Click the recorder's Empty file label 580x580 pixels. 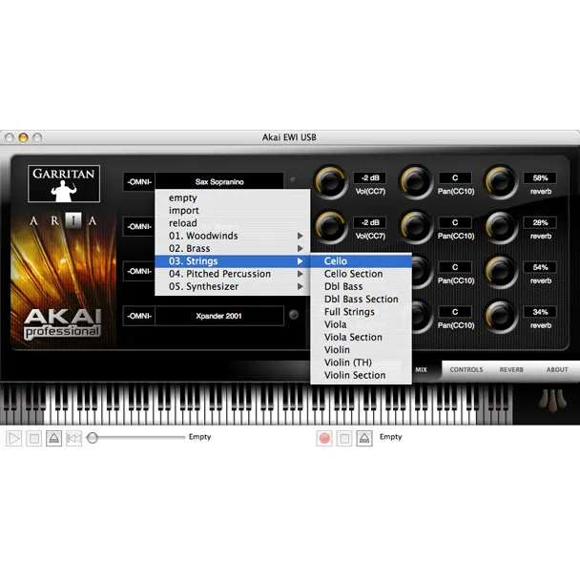tap(390, 437)
